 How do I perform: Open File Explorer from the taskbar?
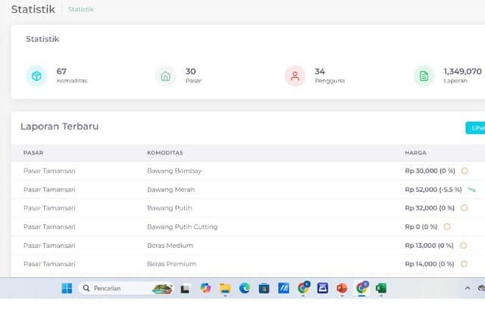pos(225,288)
